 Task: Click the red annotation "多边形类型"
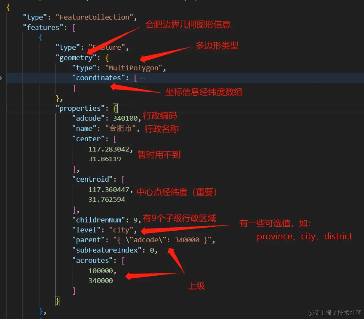coord(217,45)
